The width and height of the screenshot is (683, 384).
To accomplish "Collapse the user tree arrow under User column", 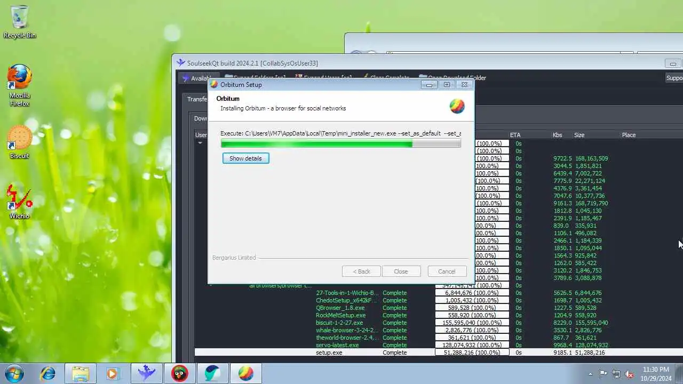I will (200, 143).
